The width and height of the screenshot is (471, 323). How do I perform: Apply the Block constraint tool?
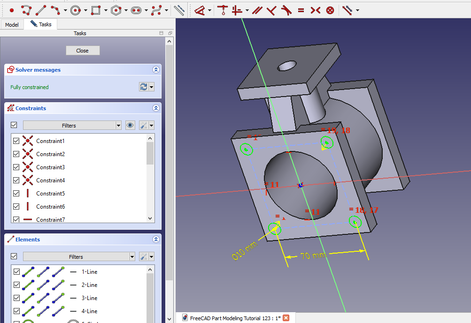click(x=330, y=10)
